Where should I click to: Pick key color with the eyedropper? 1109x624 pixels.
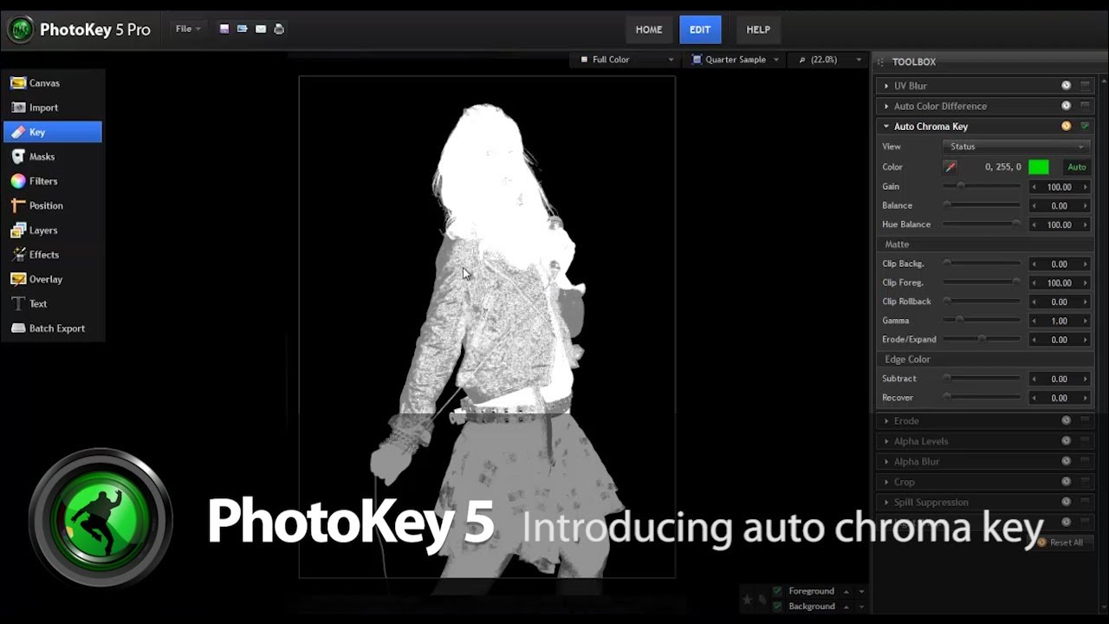point(950,166)
